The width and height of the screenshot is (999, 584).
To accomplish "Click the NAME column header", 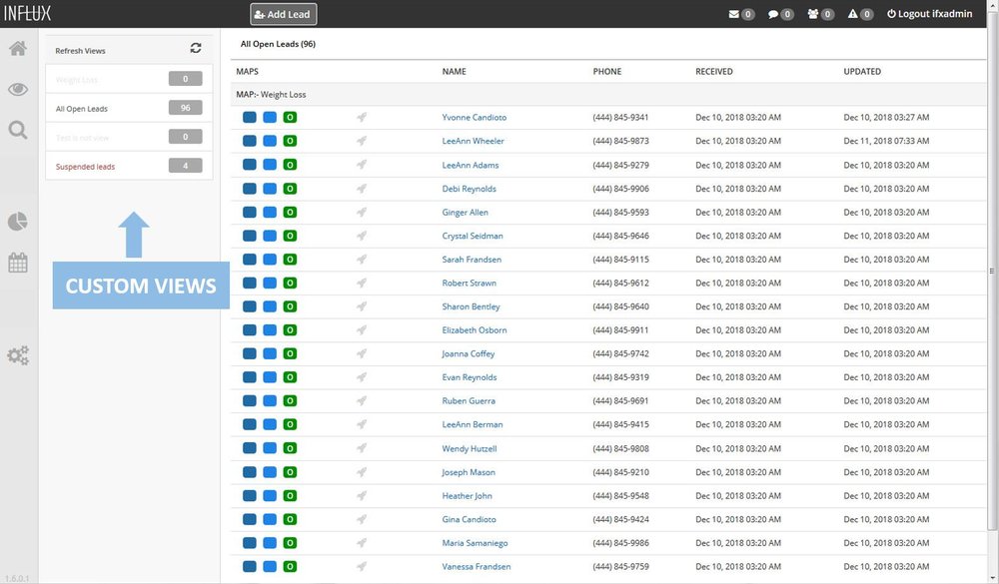I will (x=455, y=71).
